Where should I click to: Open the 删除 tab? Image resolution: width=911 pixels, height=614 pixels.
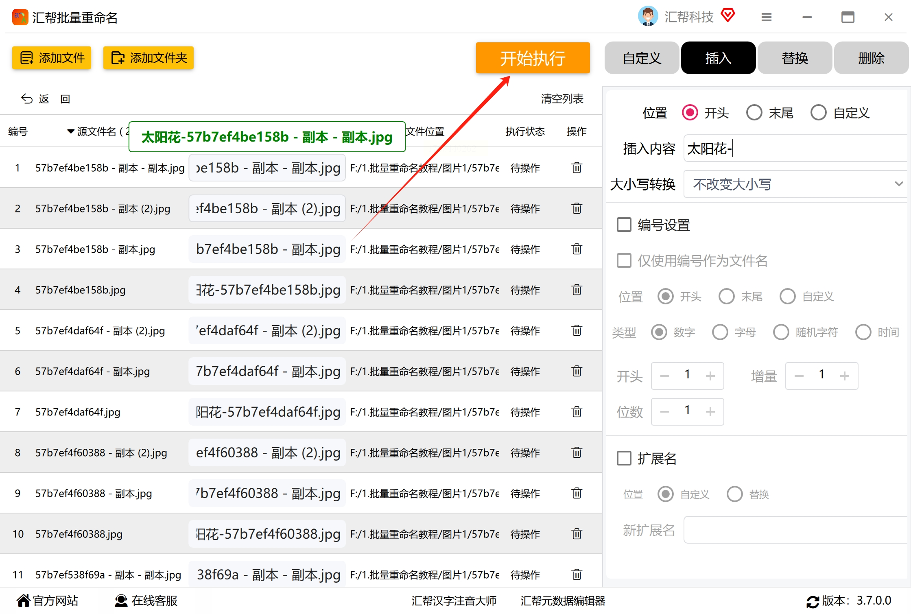tap(871, 58)
